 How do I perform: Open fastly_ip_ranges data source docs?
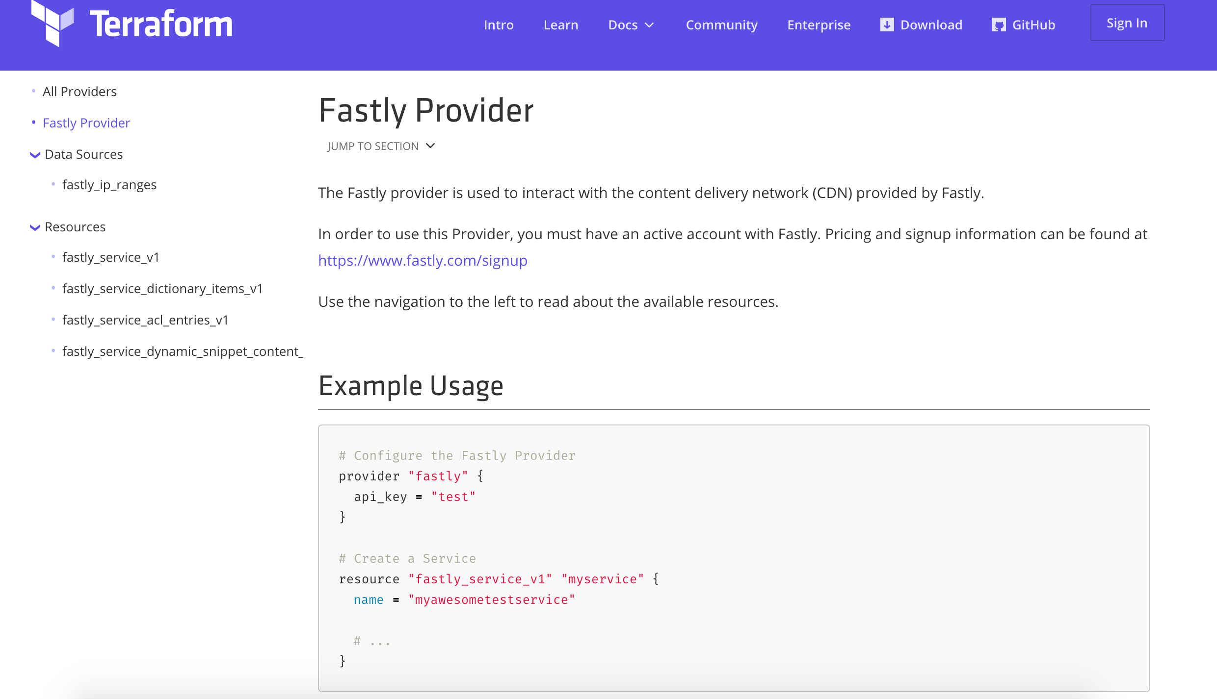tap(109, 185)
